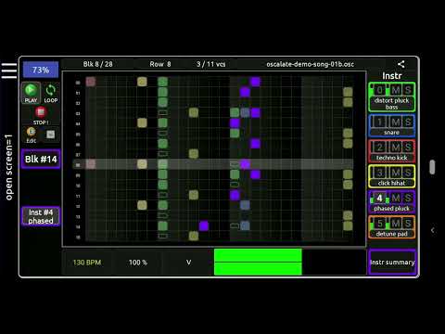Click the 'techno kick' name label

391,158
